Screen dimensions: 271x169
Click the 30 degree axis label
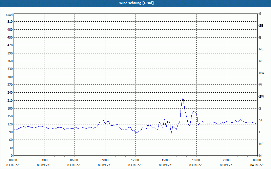coord(11,148)
